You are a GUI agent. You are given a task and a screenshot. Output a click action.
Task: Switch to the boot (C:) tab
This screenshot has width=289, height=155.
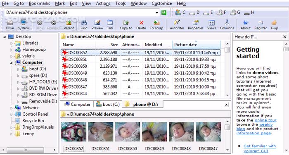click(108, 105)
